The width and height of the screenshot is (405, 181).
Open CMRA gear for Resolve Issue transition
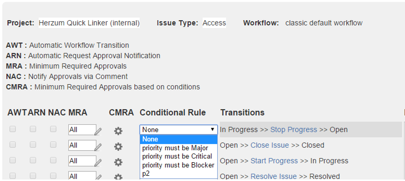pos(118,177)
